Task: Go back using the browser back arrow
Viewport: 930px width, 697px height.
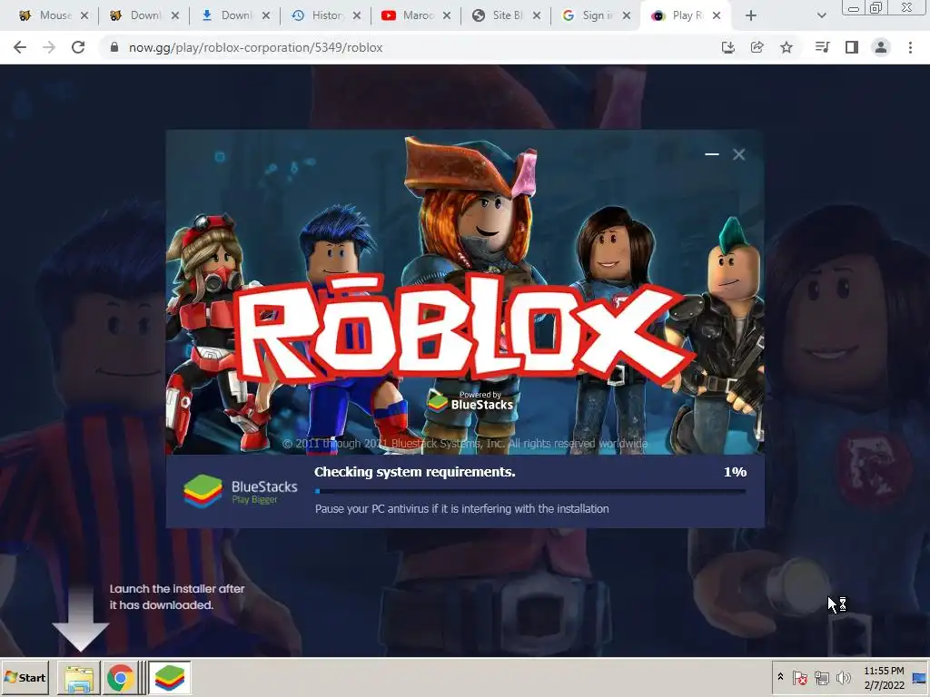Action: 20,47
